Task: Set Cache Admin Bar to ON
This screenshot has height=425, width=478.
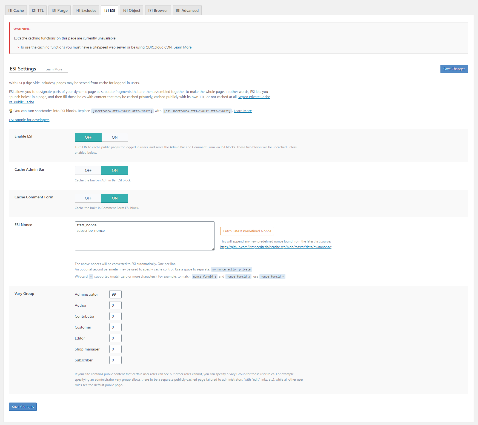Action: point(115,170)
